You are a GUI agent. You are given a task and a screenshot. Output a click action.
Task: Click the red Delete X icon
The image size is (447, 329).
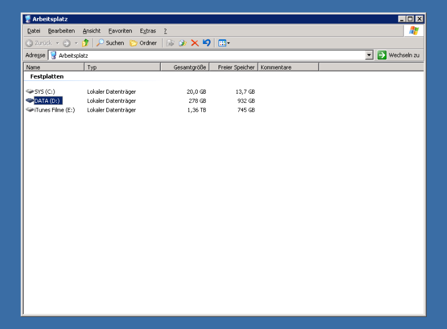[195, 43]
